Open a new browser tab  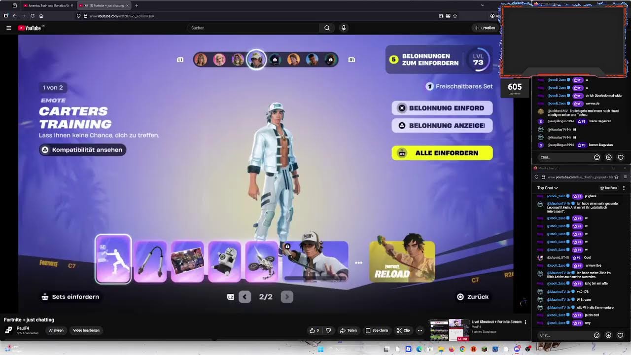(x=137, y=5)
